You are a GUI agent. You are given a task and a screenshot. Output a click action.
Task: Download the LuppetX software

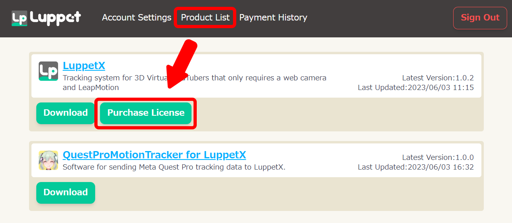(x=65, y=113)
